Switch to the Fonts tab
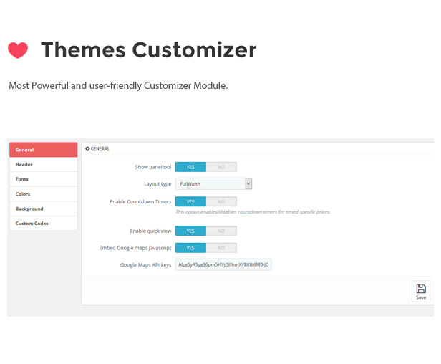This screenshot has height=364, width=441. (43, 179)
